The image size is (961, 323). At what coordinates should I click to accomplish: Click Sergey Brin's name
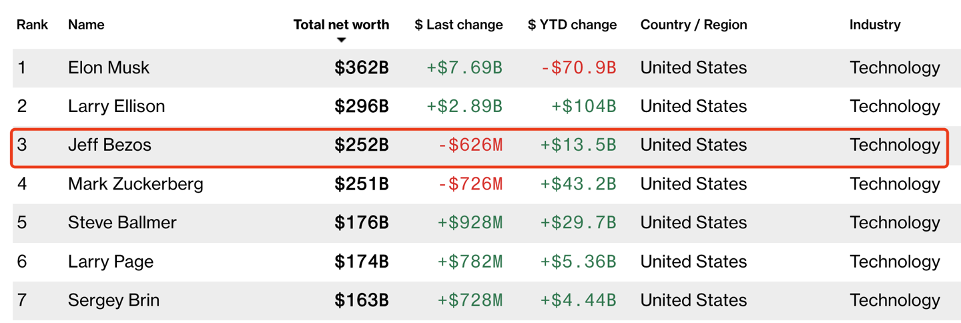[113, 300]
